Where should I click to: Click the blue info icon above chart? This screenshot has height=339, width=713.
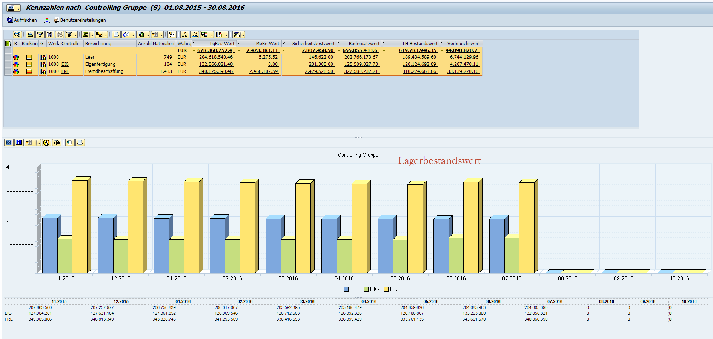pyautogui.click(x=18, y=143)
